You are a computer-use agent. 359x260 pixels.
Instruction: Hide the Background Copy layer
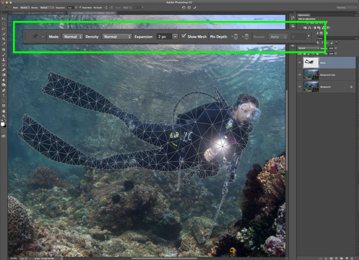point(299,75)
